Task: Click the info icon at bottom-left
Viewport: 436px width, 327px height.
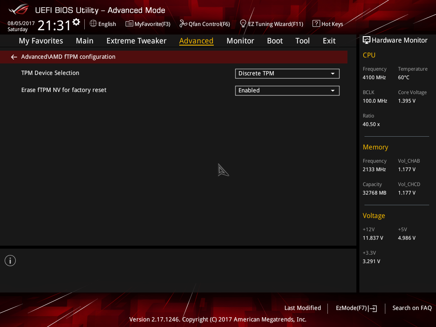Action: [10, 261]
